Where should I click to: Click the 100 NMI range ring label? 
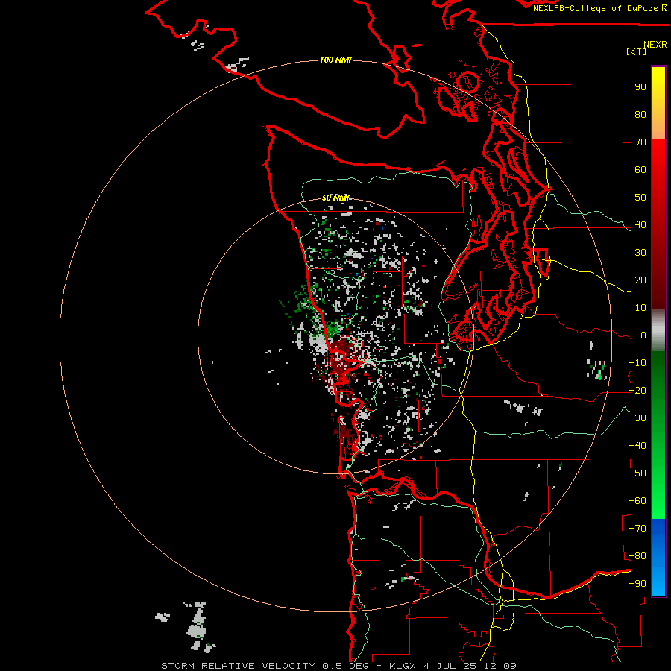[x=335, y=60]
